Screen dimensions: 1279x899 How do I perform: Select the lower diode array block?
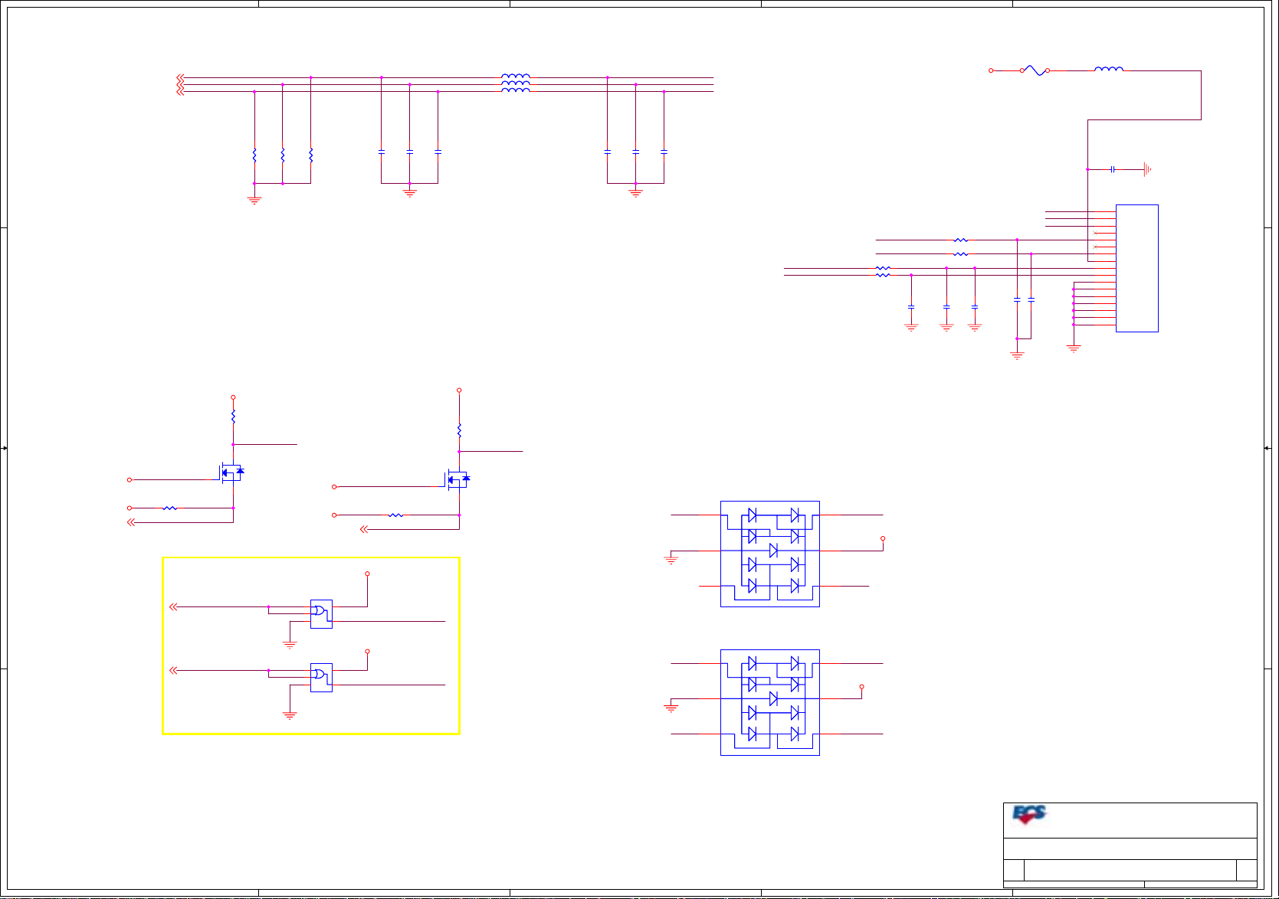[x=770, y=702]
